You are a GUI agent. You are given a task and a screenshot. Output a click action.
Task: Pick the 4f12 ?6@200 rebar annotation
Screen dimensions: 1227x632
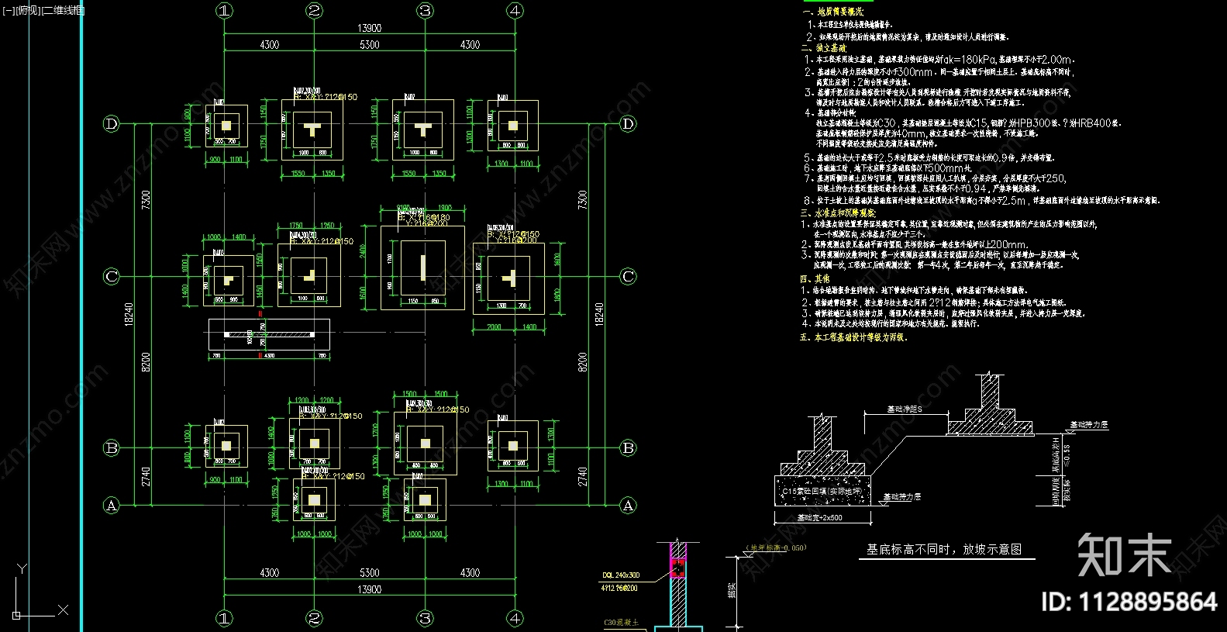[620, 588]
